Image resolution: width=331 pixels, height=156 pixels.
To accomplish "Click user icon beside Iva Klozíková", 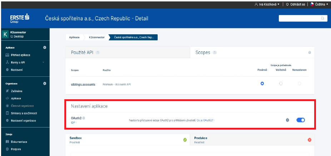I will [x=256, y=4].
